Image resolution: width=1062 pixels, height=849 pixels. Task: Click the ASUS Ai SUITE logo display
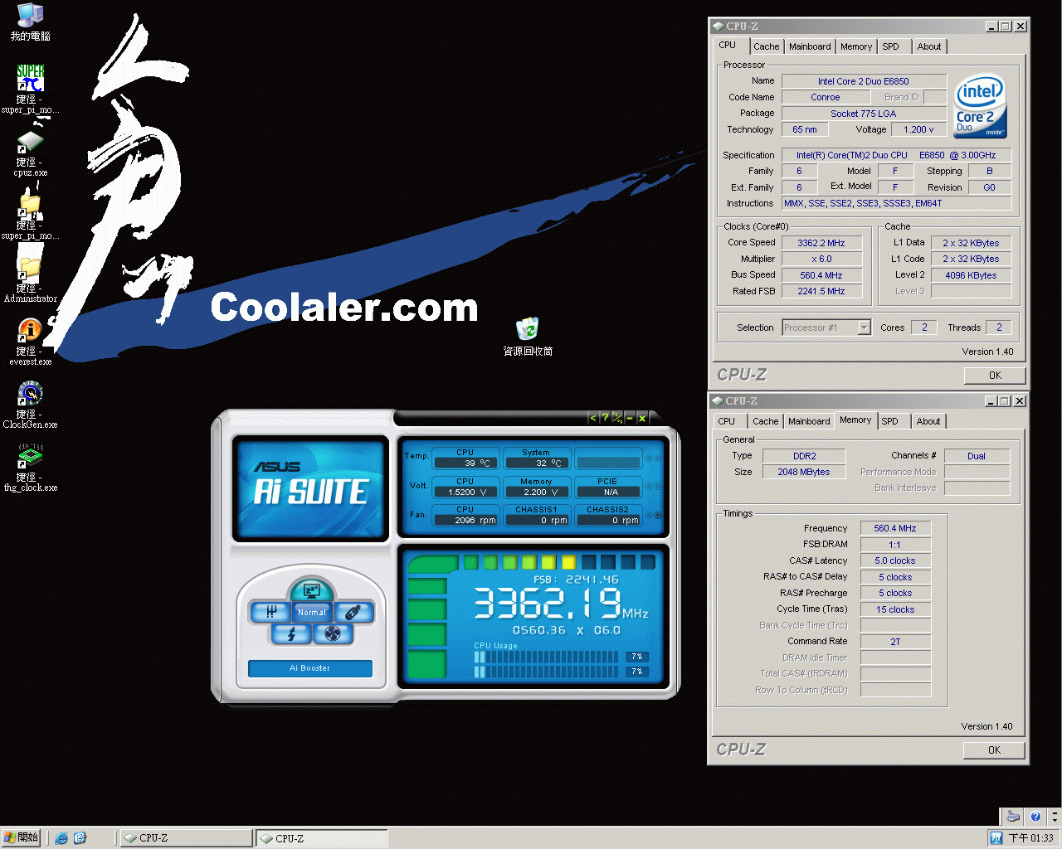[x=310, y=488]
